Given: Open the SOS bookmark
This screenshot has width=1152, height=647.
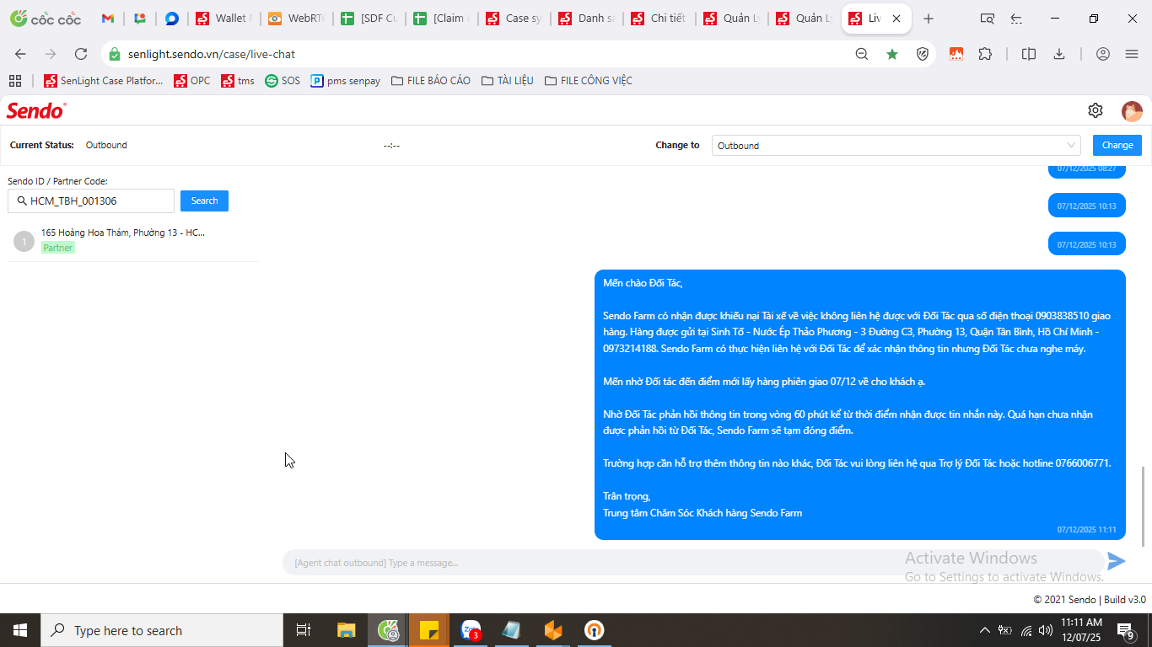Looking at the screenshot, I should click(x=283, y=81).
